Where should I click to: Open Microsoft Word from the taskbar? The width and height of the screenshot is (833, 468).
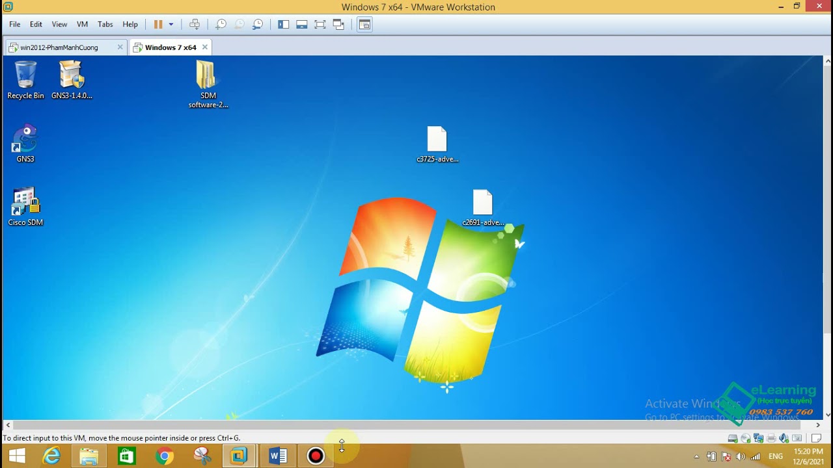[x=277, y=456]
